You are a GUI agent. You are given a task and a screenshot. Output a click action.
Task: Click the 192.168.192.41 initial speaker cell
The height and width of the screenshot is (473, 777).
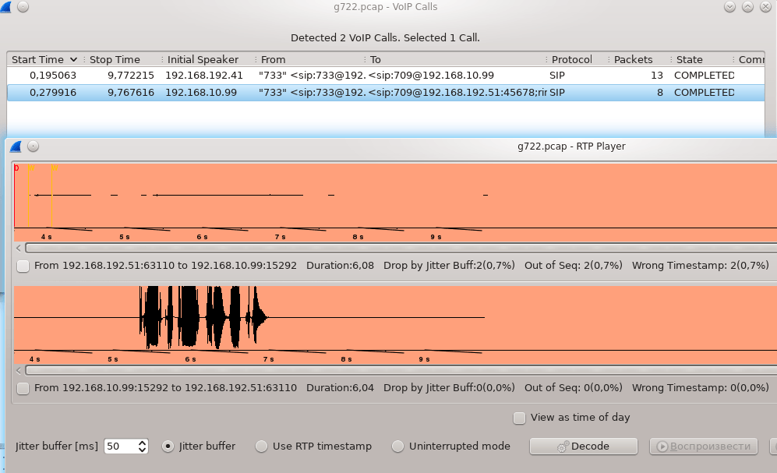click(204, 76)
